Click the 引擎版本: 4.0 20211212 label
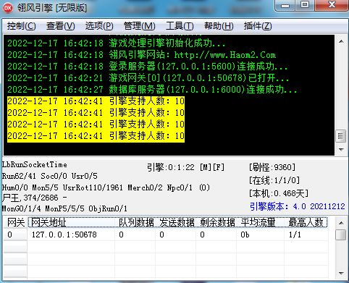Viewport: 349px width, 283px height. coord(297,206)
